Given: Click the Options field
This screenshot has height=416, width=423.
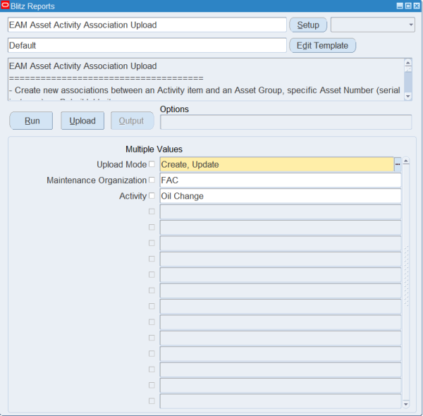Looking at the screenshot, I should 286,122.
